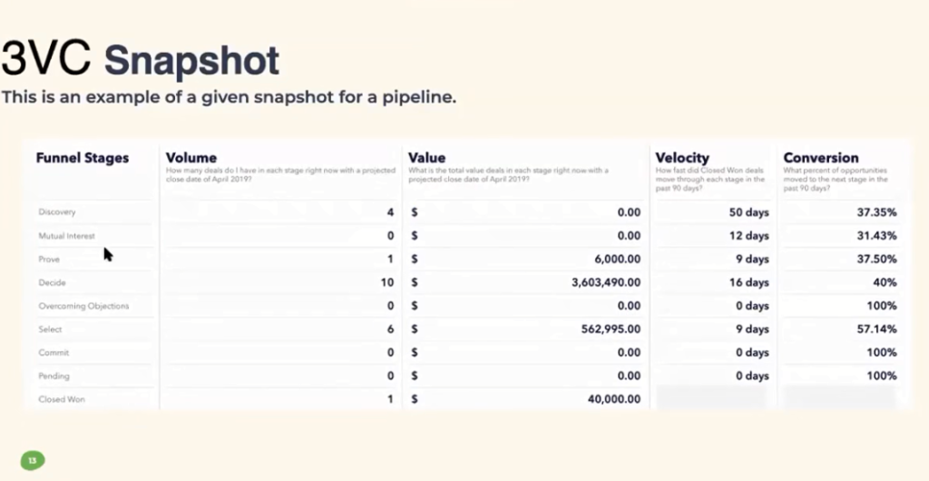Click the 3VC Snapshot slide title
This screenshot has width=929, height=481.
tap(140, 59)
